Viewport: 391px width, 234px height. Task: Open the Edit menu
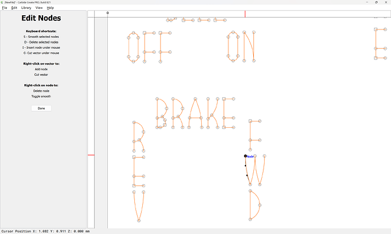pyautogui.click(x=14, y=8)
